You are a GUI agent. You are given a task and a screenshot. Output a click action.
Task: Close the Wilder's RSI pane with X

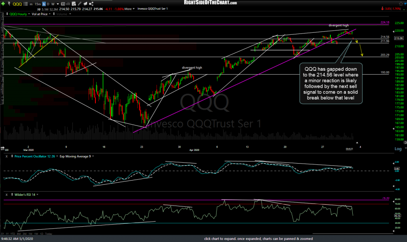[x=7, y=195]
